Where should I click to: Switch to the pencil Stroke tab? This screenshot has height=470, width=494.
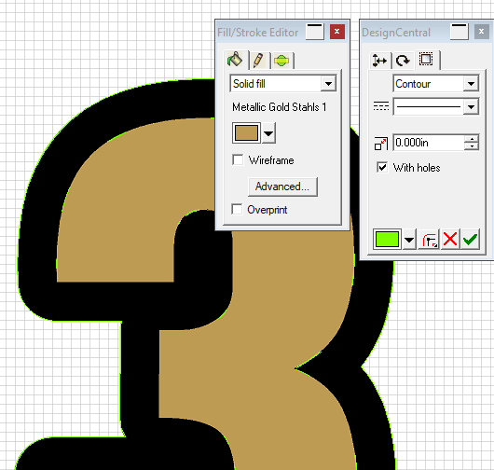click(x=258, y=61)
